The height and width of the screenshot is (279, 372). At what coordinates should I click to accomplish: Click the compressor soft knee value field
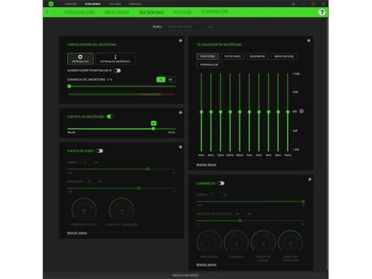[x=240, y=214]
